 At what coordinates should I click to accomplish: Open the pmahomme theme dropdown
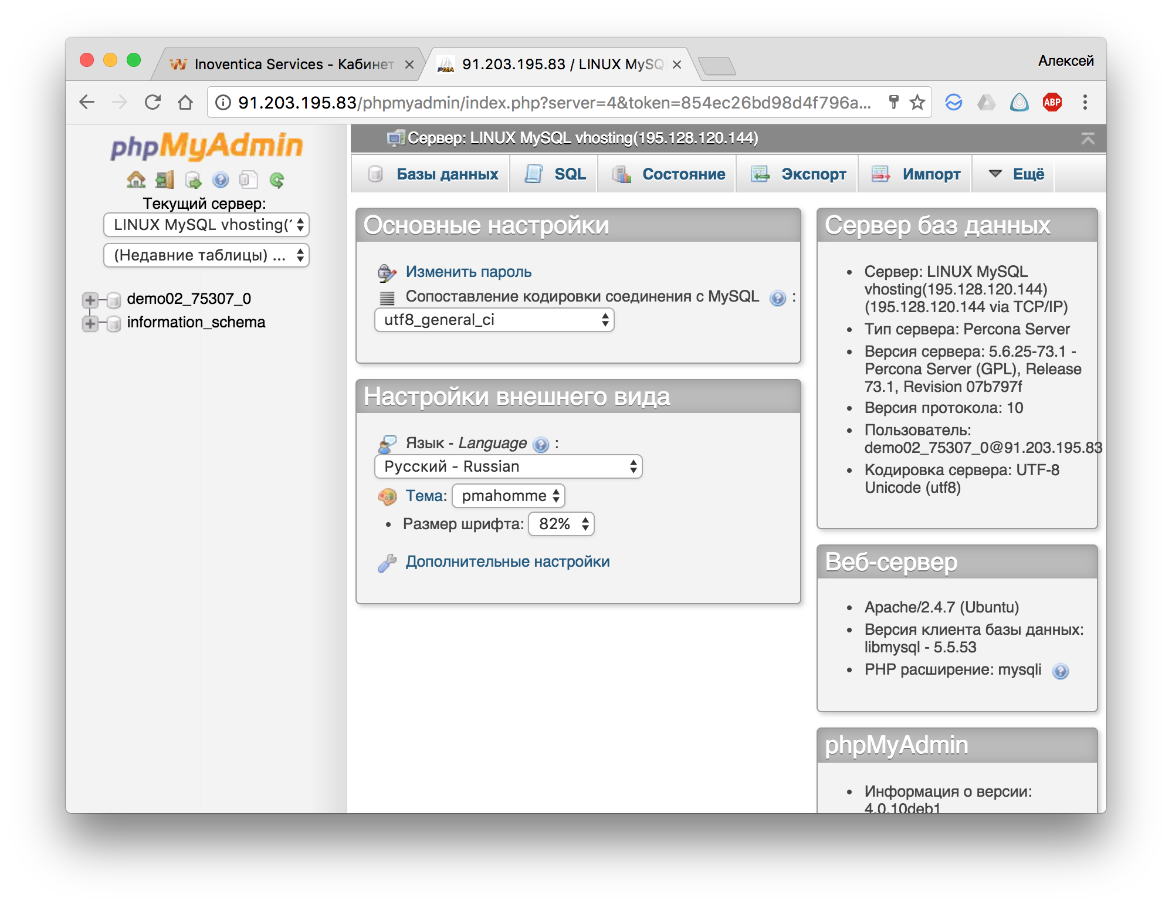509,496
